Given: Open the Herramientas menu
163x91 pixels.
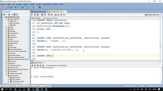Looking at the screenshot, I should [x=47, y=4].
